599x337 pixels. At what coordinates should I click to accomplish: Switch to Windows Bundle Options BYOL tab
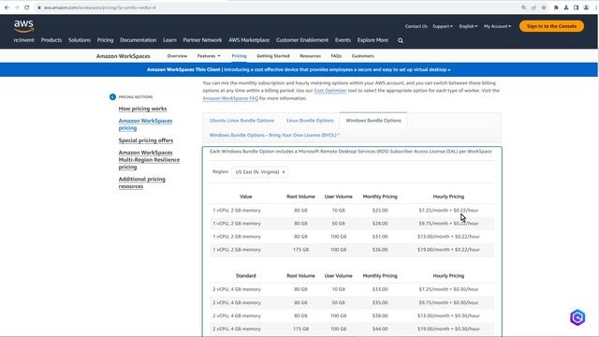pyautogui.click(x=274, y=135)
